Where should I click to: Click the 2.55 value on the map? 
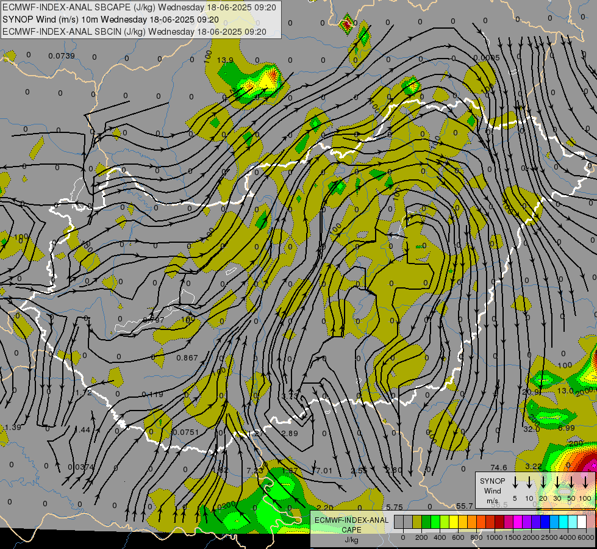[359, 471]
